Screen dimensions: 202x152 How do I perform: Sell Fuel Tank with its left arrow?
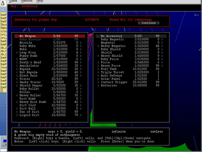[98, 69]
